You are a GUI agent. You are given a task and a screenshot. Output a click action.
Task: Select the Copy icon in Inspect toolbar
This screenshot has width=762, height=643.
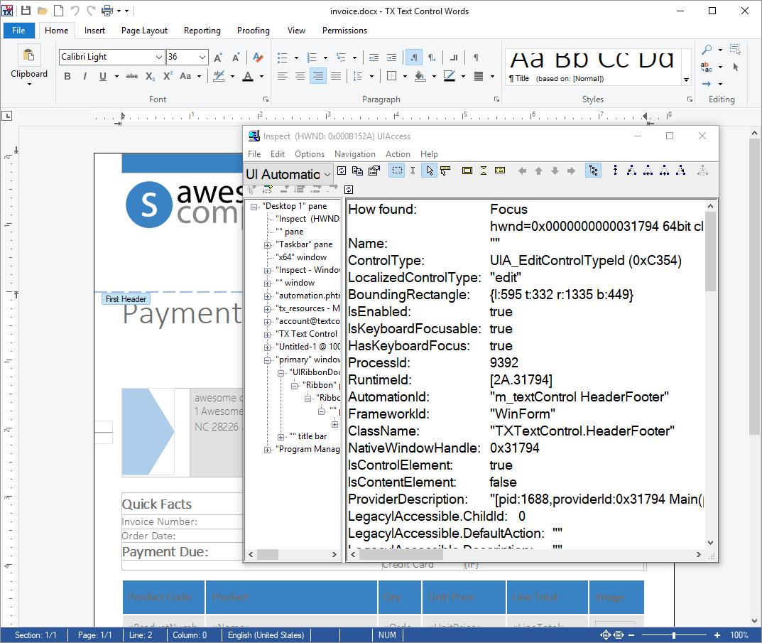pyautogui.click(x=357, y=170)
